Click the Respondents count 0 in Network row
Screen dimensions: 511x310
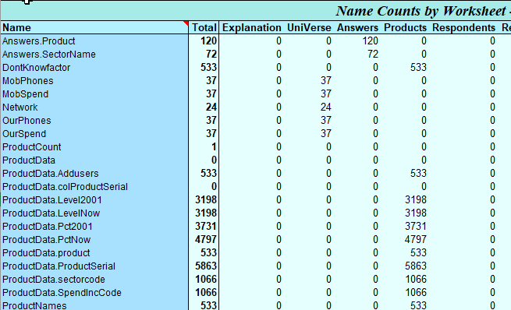[x=492, y=107]
